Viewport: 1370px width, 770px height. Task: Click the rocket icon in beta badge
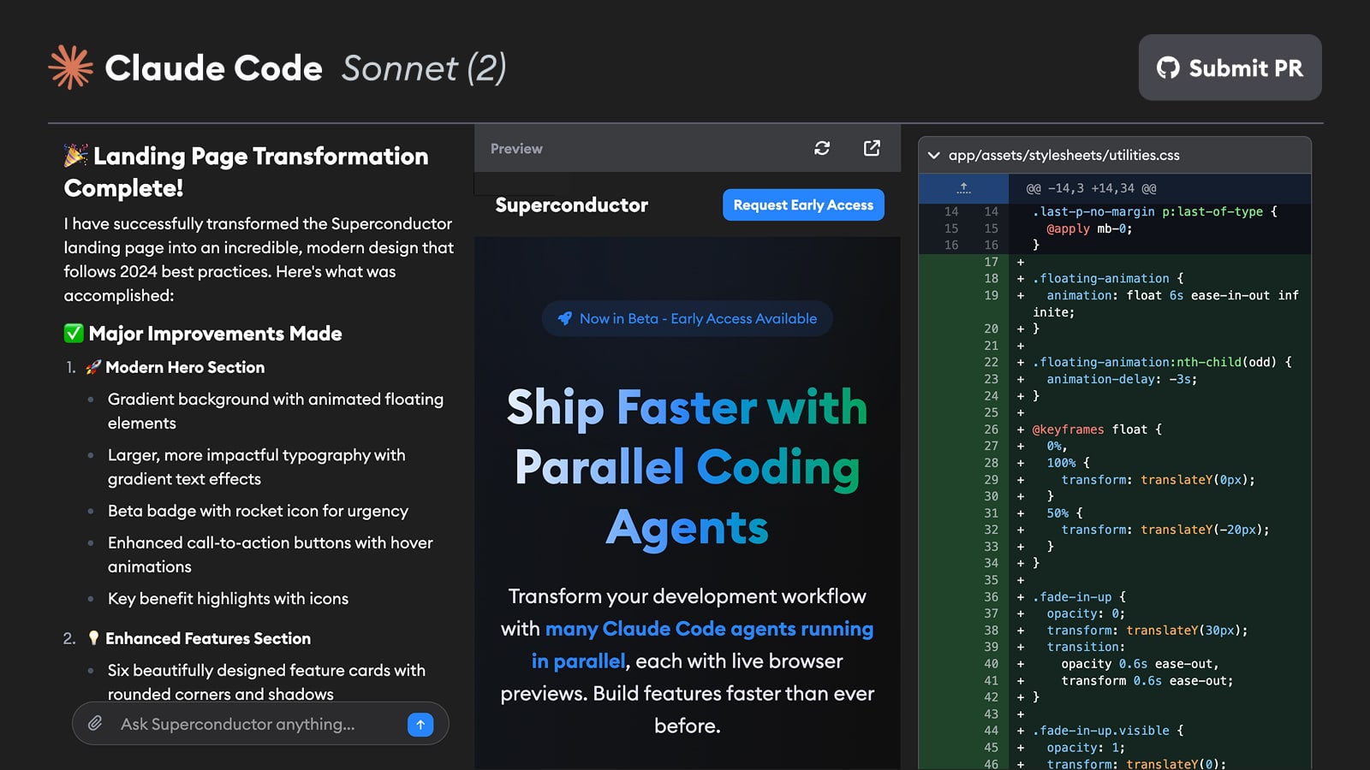[565, 318]
